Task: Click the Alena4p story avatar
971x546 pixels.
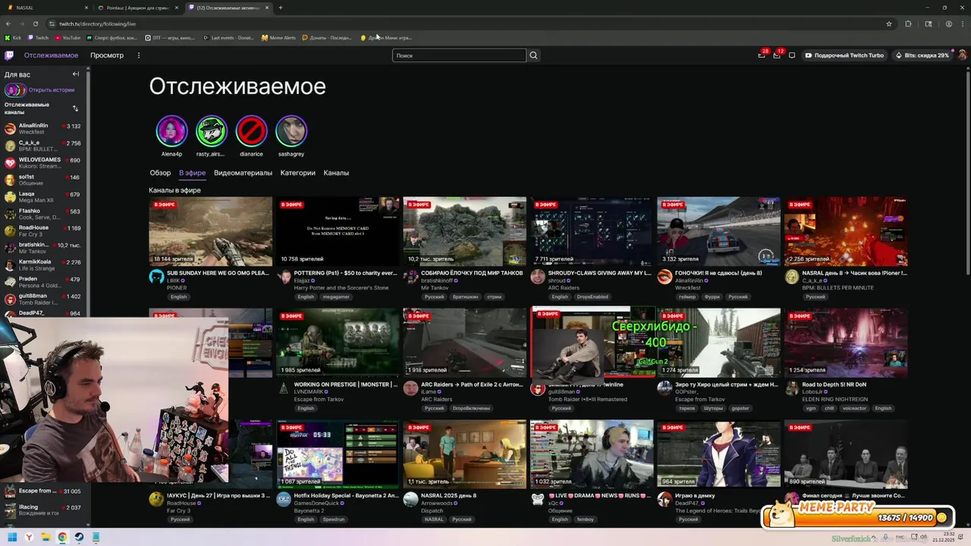Action: tap(171, 131)
